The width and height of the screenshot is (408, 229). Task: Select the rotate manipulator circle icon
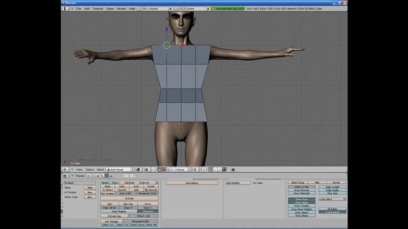click(x=168, y=170)
